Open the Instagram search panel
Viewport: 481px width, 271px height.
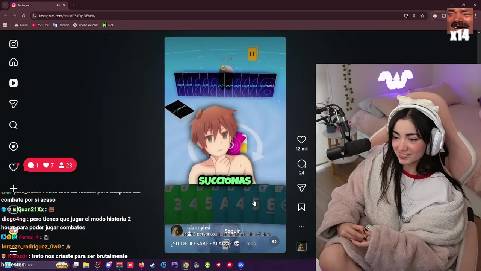[x=14, y=125]
